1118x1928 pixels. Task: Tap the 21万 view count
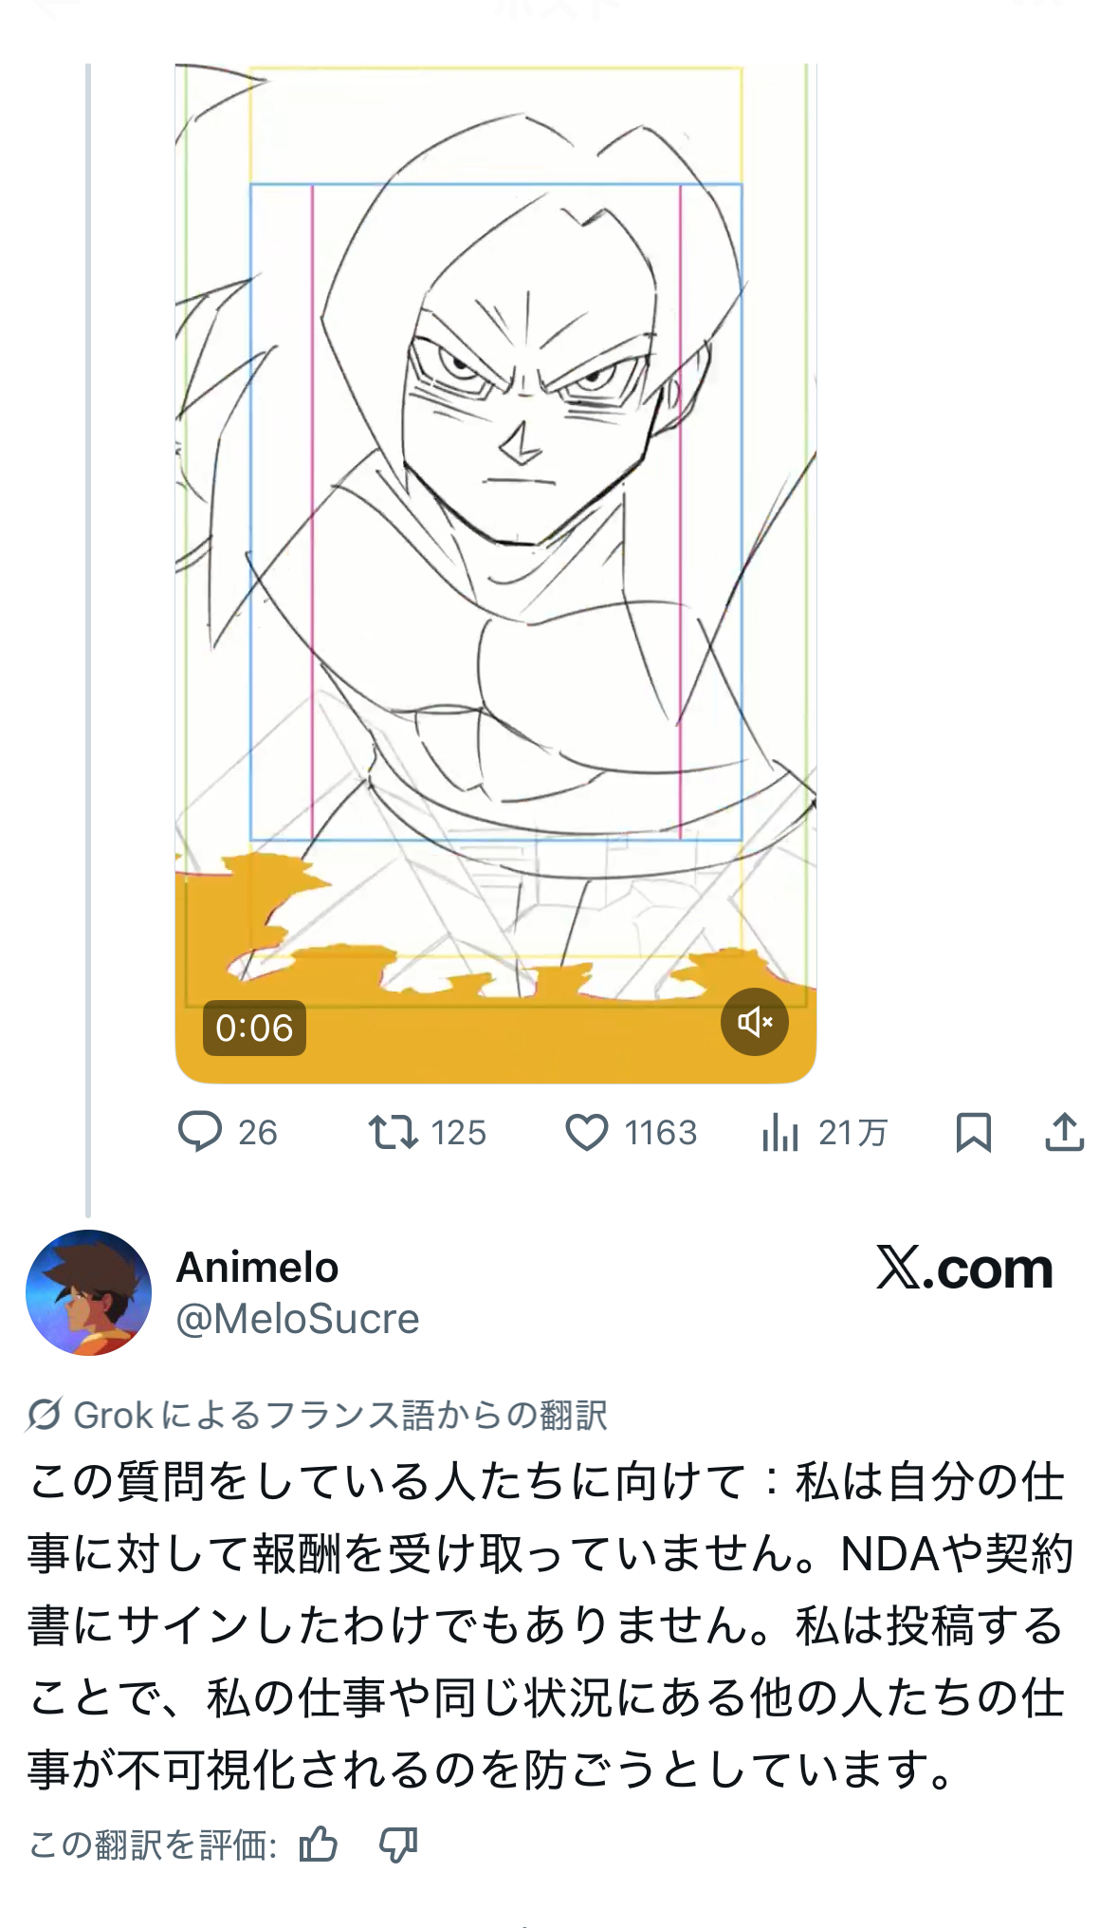[852, 1132]
